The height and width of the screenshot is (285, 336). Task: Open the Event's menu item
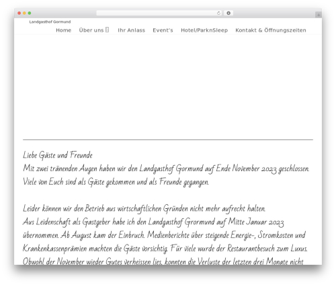pyautogui.click(x=163, y=30)
